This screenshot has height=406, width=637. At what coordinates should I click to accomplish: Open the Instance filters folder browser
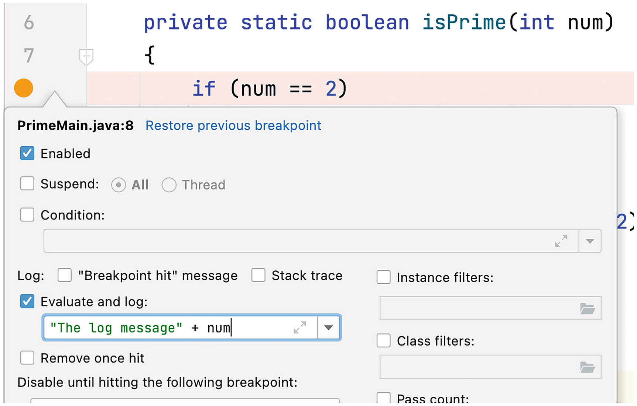(587, 309)
